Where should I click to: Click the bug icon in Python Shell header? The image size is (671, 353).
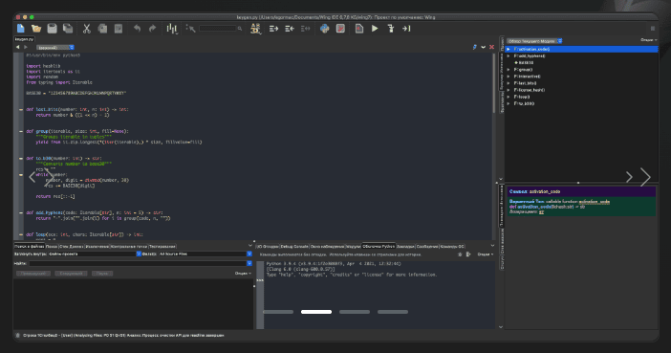click(460, 254)
